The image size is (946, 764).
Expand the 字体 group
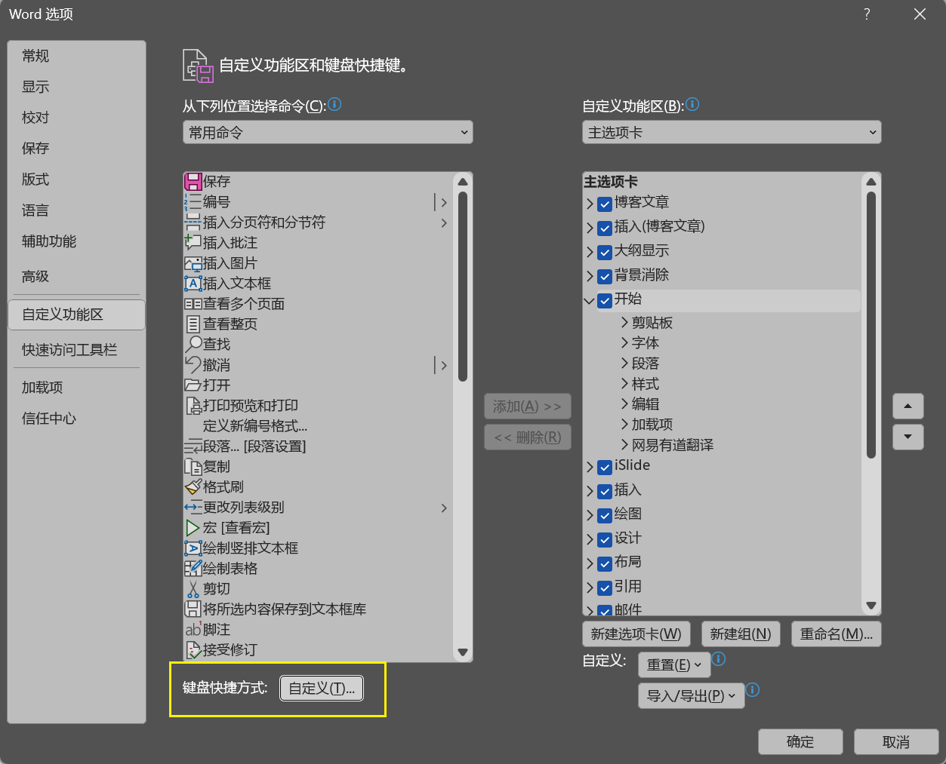click(x=624, y=343)
